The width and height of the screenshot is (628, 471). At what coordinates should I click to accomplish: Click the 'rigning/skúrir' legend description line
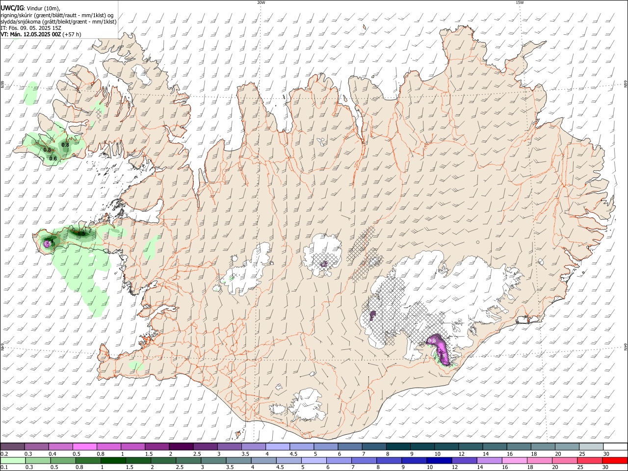[x=56, y=15]
